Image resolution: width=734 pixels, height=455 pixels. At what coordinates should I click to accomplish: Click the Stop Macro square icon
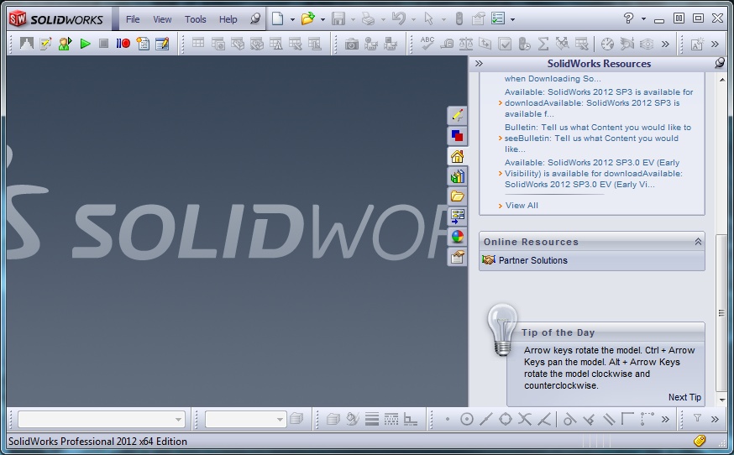[103, 44]
